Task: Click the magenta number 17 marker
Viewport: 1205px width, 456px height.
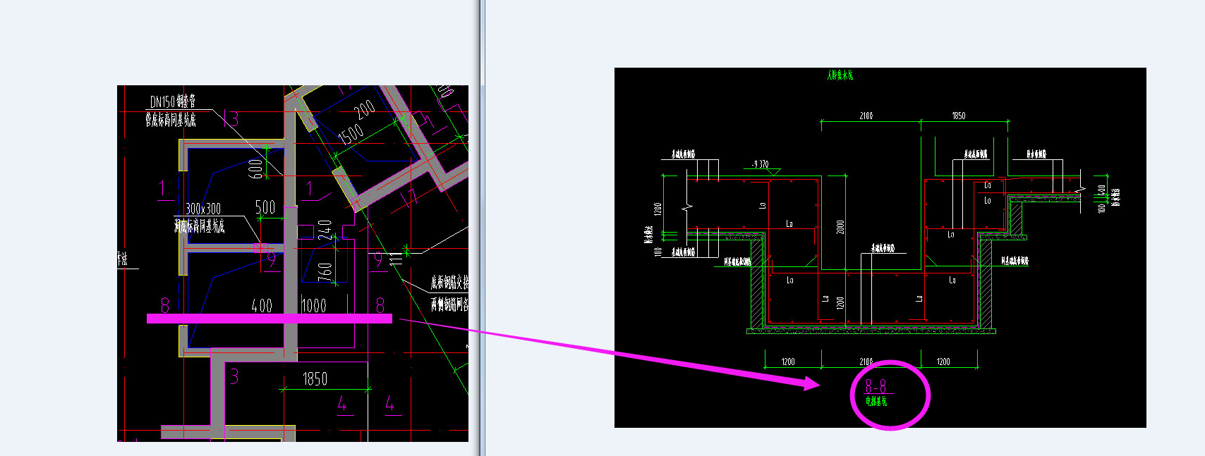Action: (x=409, y=197)
